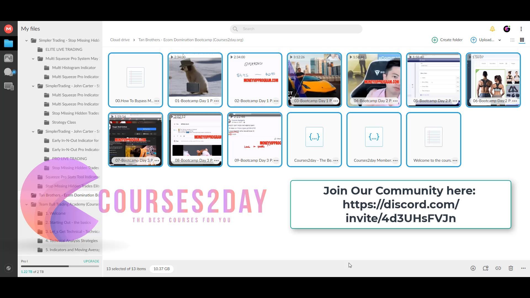The width and height of the screenshot is (530, 298).
Task: Open the notifications bell
Action: [492, 29]
